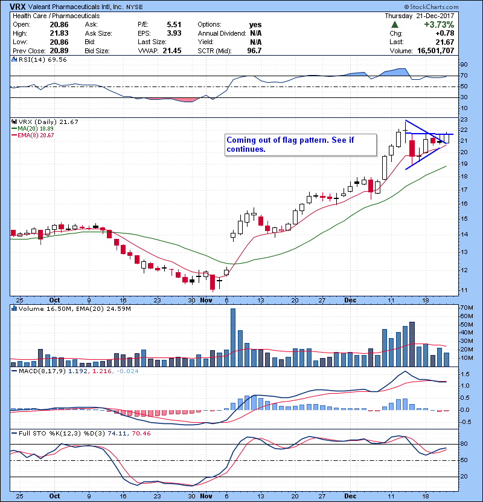The width and height of the screenshot is (483, 502).
Task: Click the +3.73% percent change
Action: click(439, 25)
